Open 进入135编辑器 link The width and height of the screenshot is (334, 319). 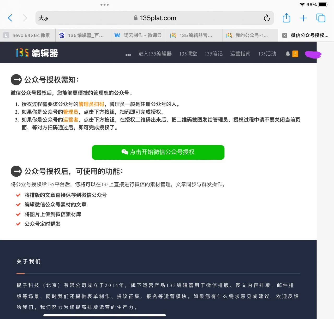pos(155,54)
